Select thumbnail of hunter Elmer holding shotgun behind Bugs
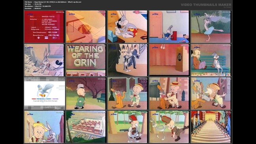 click(x=127, y=127)
